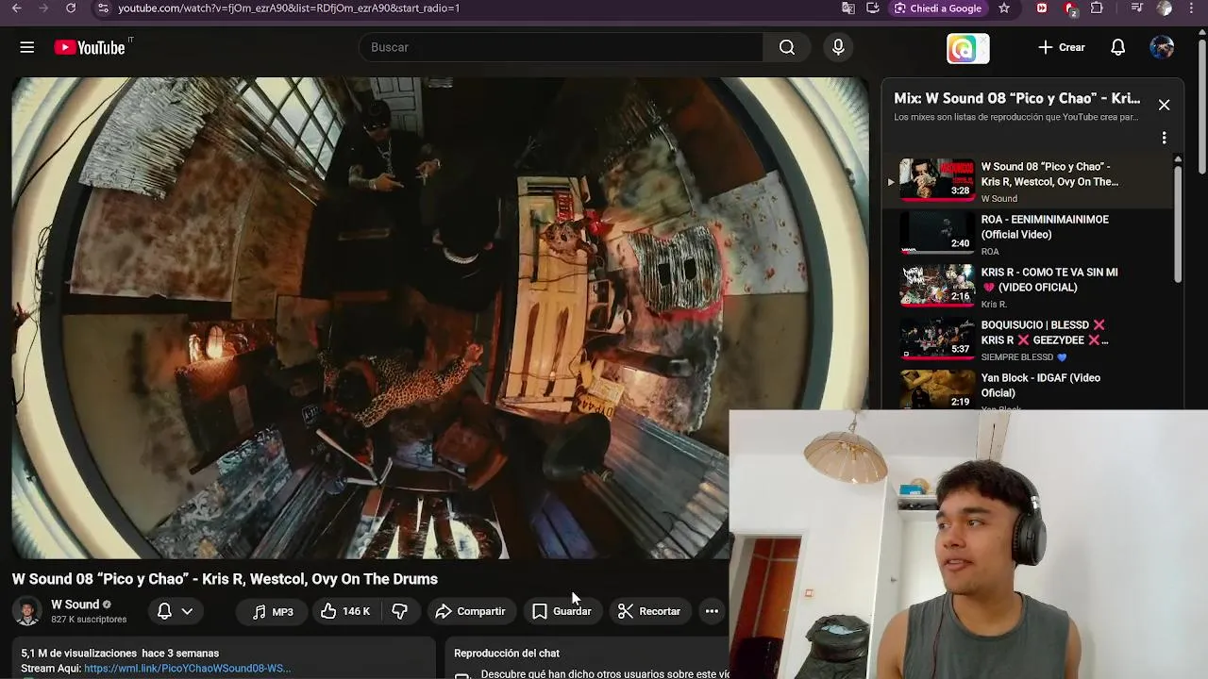The width and height of the screenshot is (1208, 679).
Task: Click the Mix: W Sound 08 playlist title
Action: pos(1016,98)
